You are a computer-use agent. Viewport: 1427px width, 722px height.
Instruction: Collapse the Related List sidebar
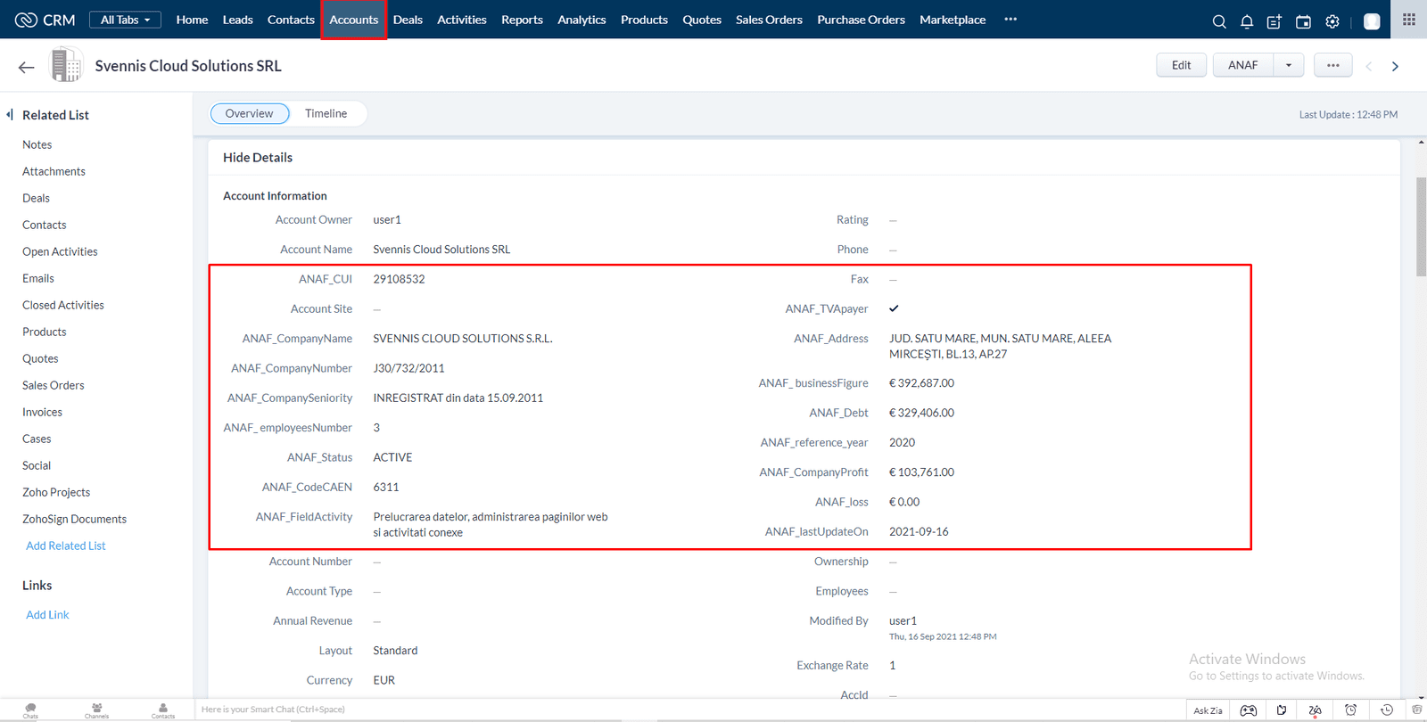(10, 114)
